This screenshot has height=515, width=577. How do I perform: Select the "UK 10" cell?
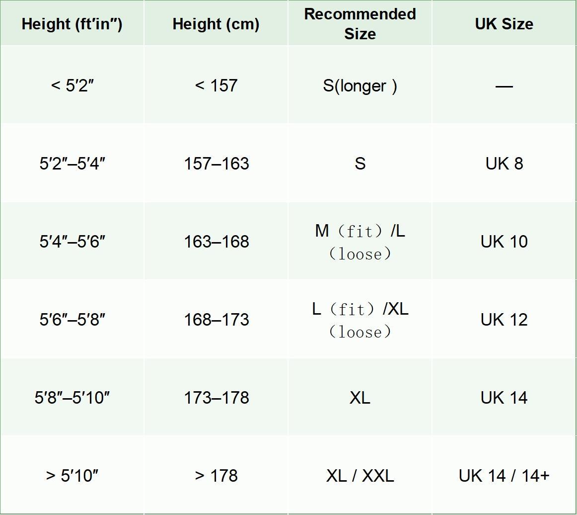coord(504,242)
